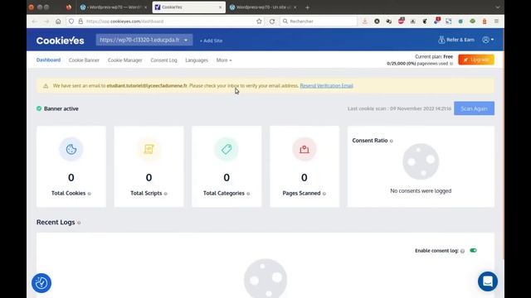
Task: Click the Upgrade button
Action: click(x=476, y=60)
